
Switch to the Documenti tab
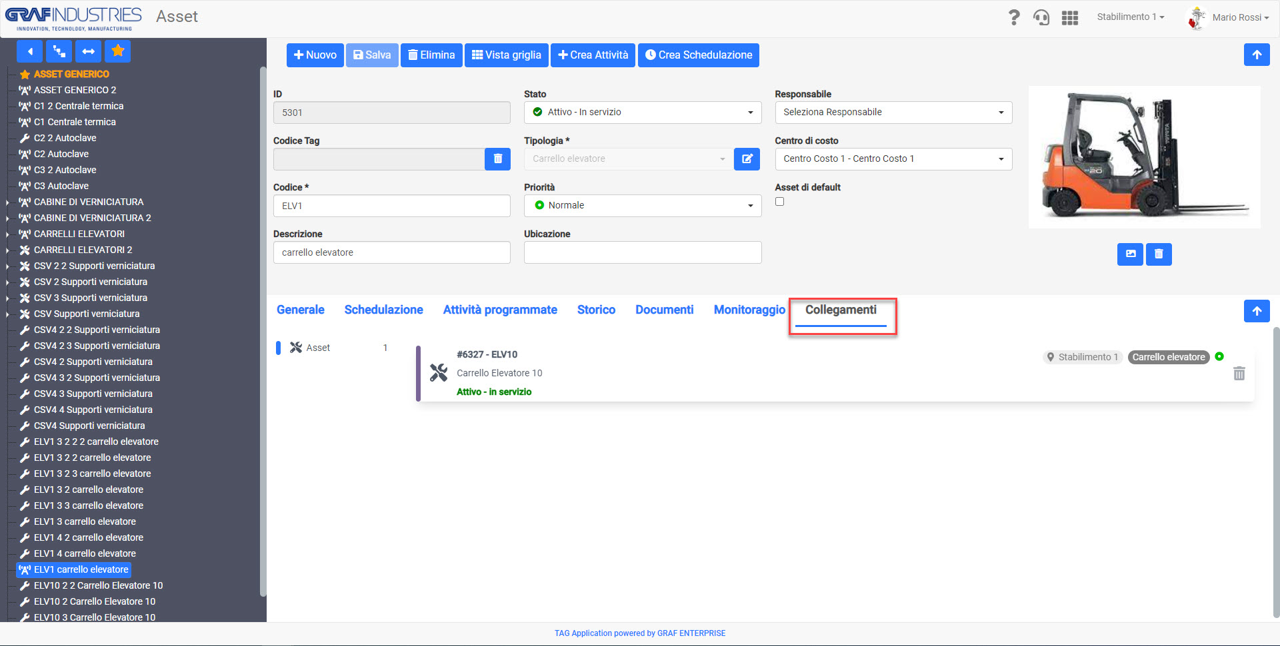tap(664, 310)
